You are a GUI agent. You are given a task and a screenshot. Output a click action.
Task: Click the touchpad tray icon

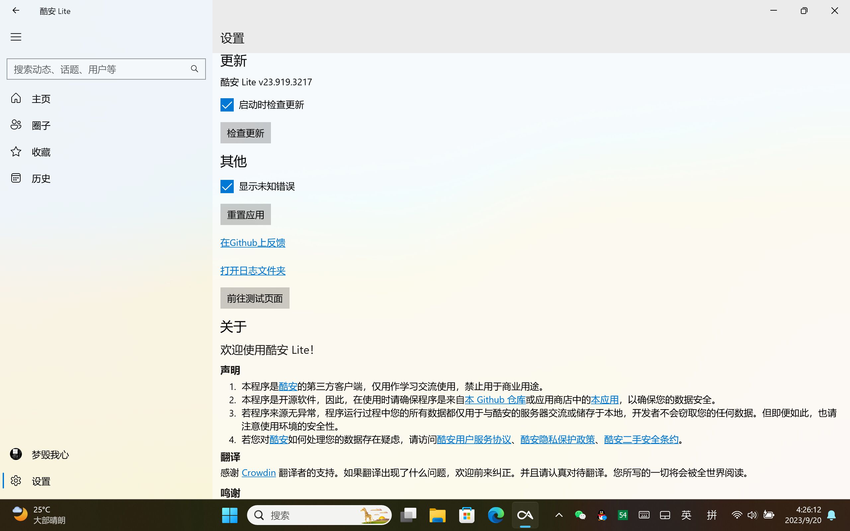665,515
